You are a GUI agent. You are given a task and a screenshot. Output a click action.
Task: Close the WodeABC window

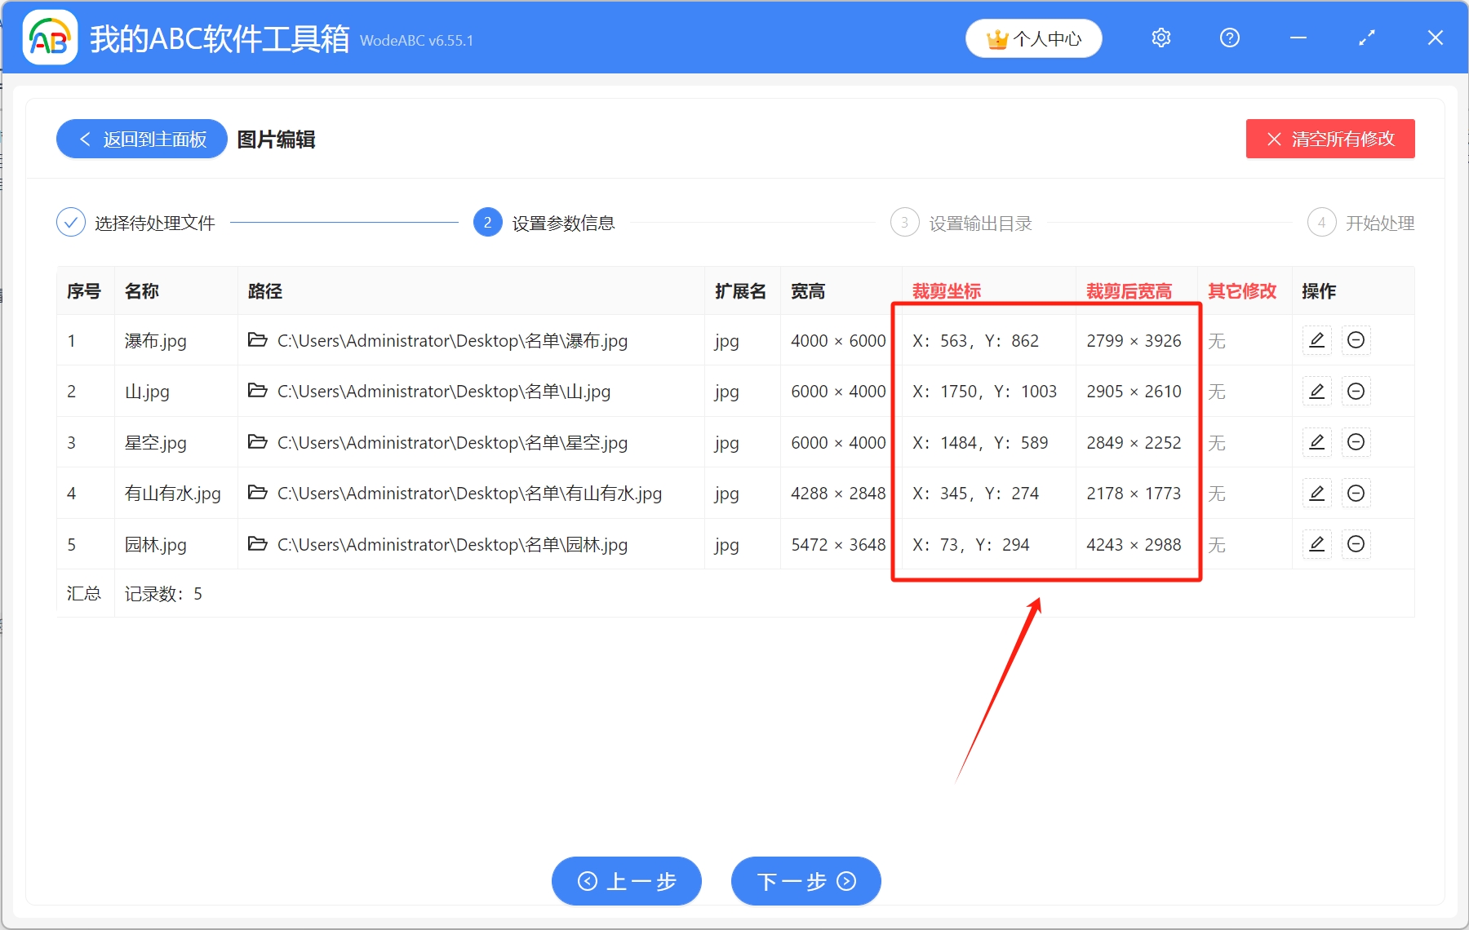click(1436, 38)
